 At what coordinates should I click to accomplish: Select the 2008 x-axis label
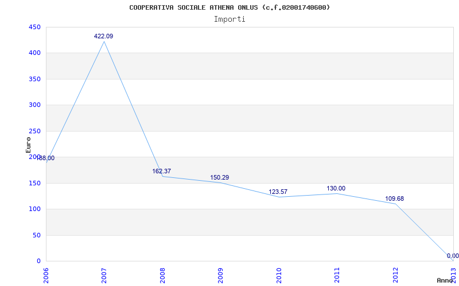pyautogui.click(x=162, y=276)
